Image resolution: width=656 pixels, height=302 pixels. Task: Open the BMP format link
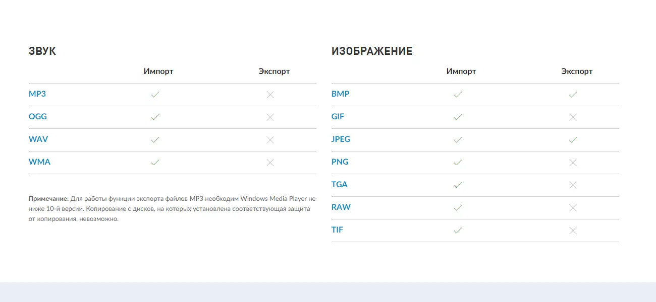(x=341, y=94)
